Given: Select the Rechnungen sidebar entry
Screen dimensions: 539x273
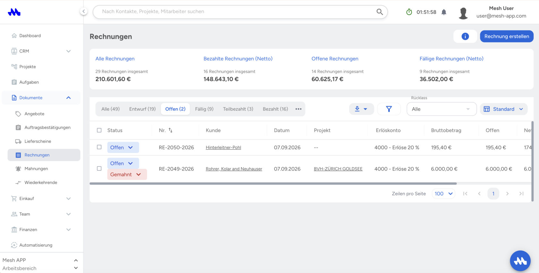Looking at the screenshot, I should point(44,155).
